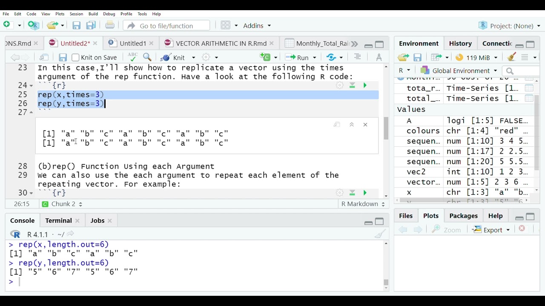Open find and replace magnifier icon

pos(148,57)
